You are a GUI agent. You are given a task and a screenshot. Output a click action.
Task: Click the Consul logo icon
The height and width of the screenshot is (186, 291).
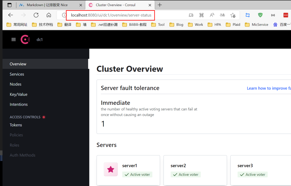(x=25, y=40)
